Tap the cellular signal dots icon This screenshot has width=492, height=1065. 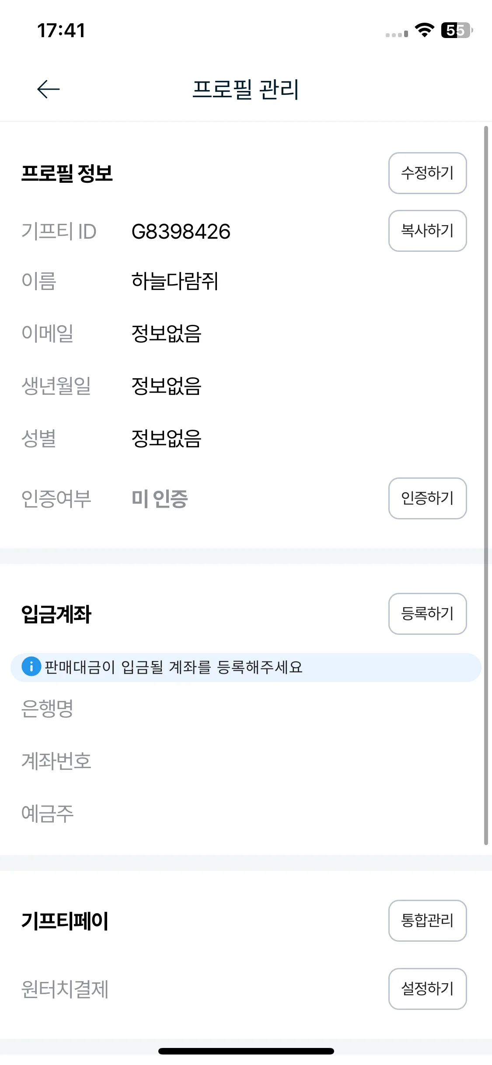[x=397, y=34]
